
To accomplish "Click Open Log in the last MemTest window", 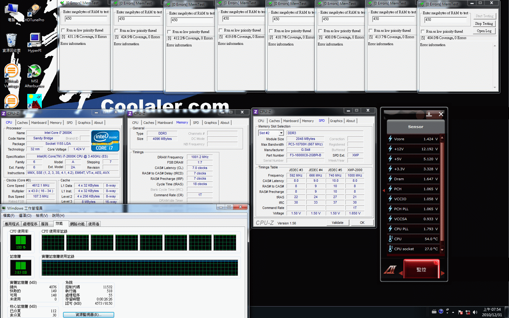I will click(484, 31).
